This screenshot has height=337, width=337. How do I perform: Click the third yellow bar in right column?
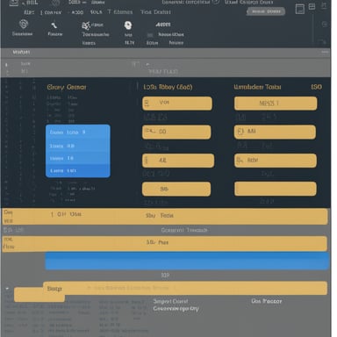(276, 161)
